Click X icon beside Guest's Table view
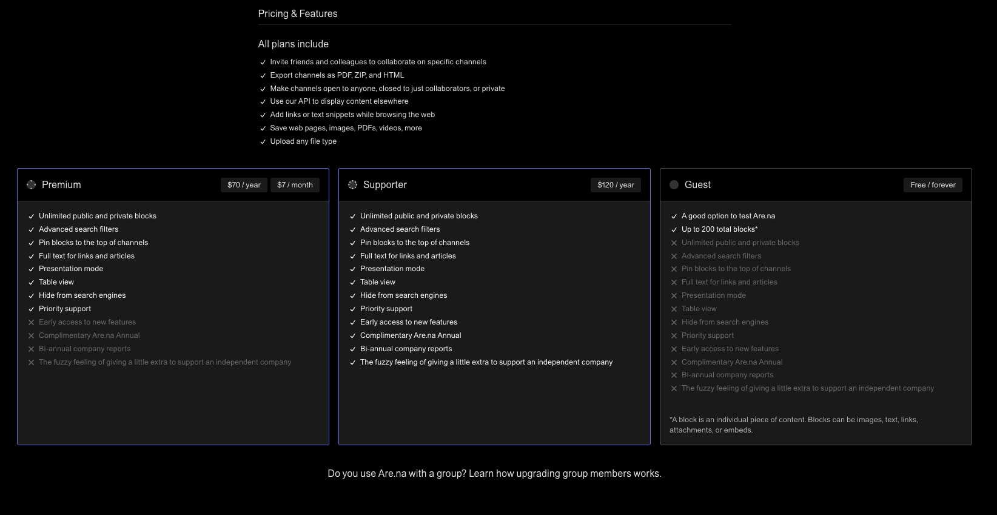Image resolution: width=997 pixels, height=515 pixels. (x=674, y=309)
